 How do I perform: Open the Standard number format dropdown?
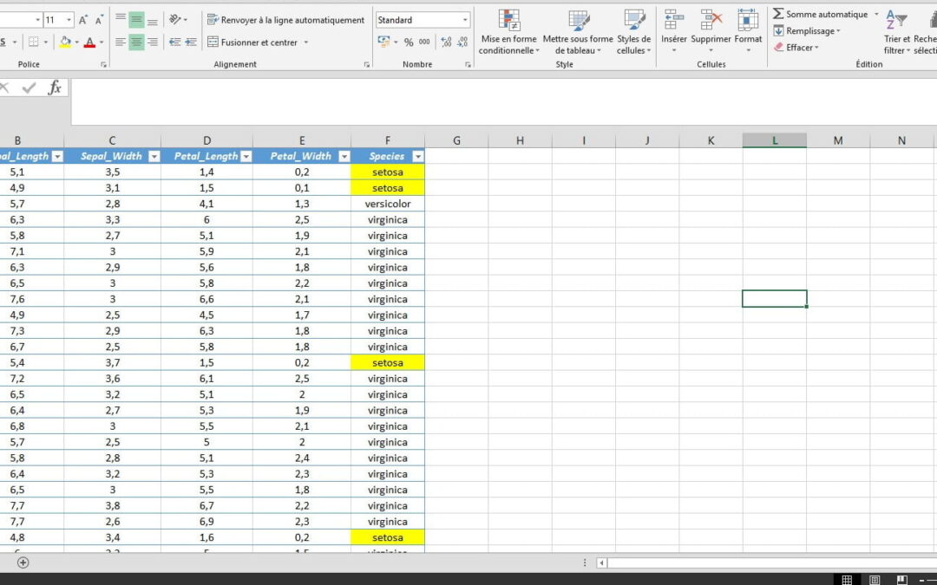(465, 18)
